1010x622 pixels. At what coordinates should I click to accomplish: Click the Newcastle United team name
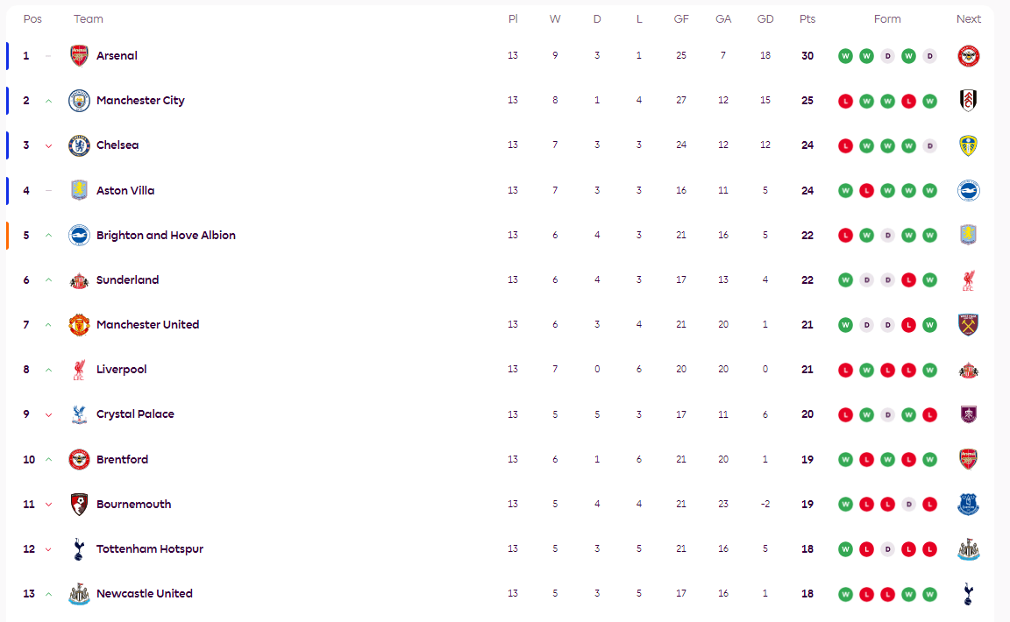144,594
